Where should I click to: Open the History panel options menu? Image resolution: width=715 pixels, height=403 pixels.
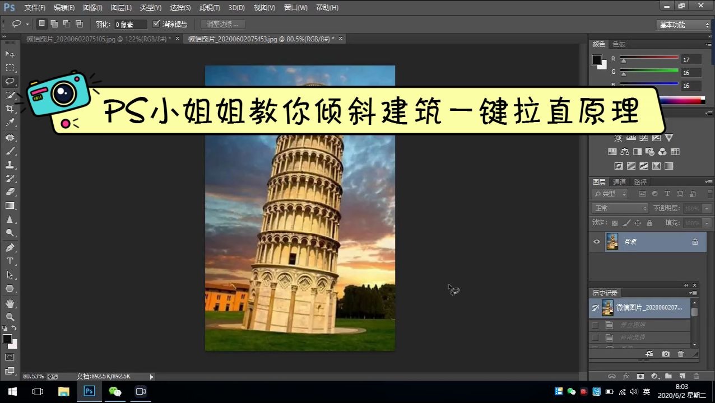694,293
